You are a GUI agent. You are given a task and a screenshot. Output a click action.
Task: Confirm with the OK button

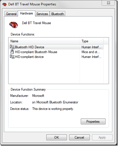click(56, 137)
